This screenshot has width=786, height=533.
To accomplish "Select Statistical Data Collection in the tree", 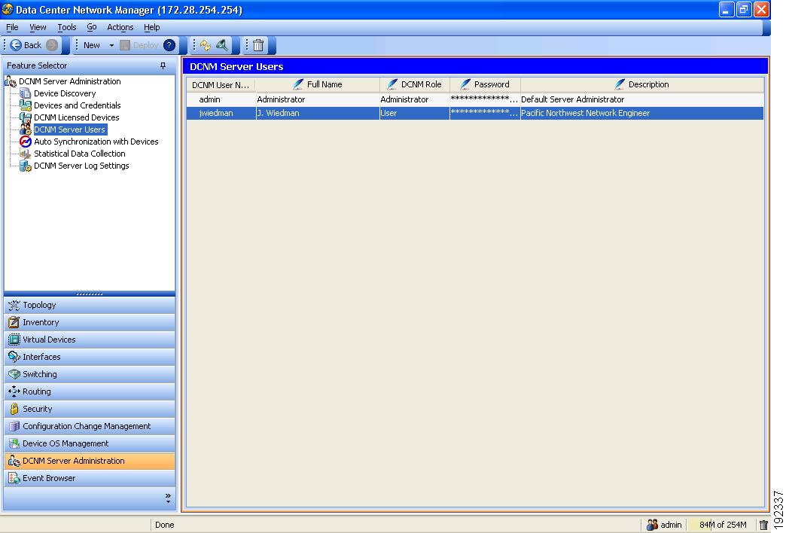I will pyautogui.click(x=80, y=154).
